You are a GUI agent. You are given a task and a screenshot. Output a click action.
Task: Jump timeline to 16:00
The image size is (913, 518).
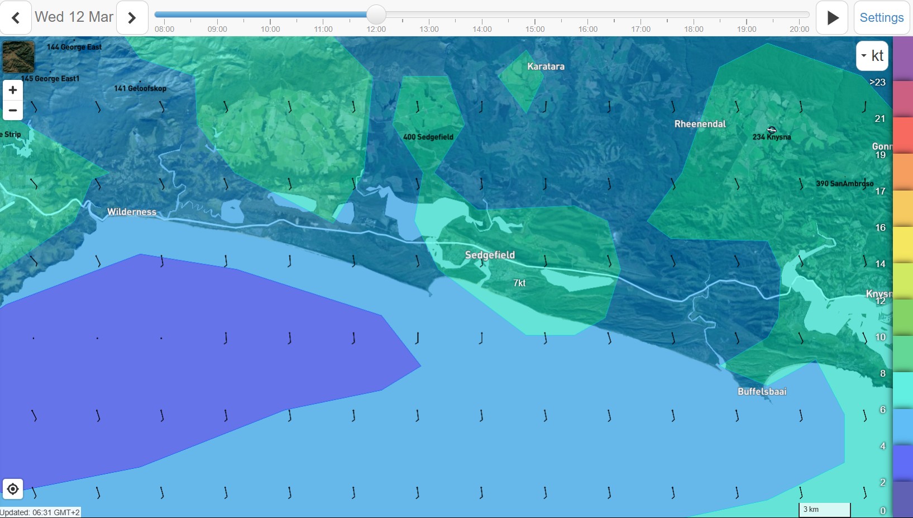tap(588, 29)
